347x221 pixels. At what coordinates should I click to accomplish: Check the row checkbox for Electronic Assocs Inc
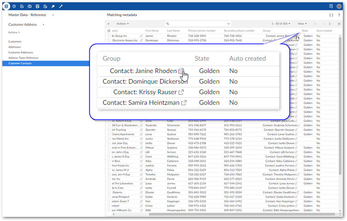pos(109,40)
